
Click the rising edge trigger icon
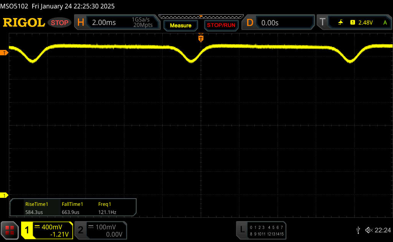[340, 23]
